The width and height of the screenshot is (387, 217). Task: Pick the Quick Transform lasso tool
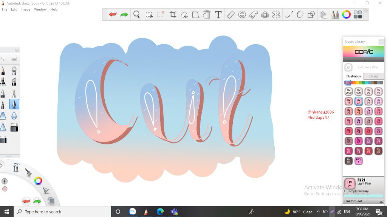tap(184, 15)
